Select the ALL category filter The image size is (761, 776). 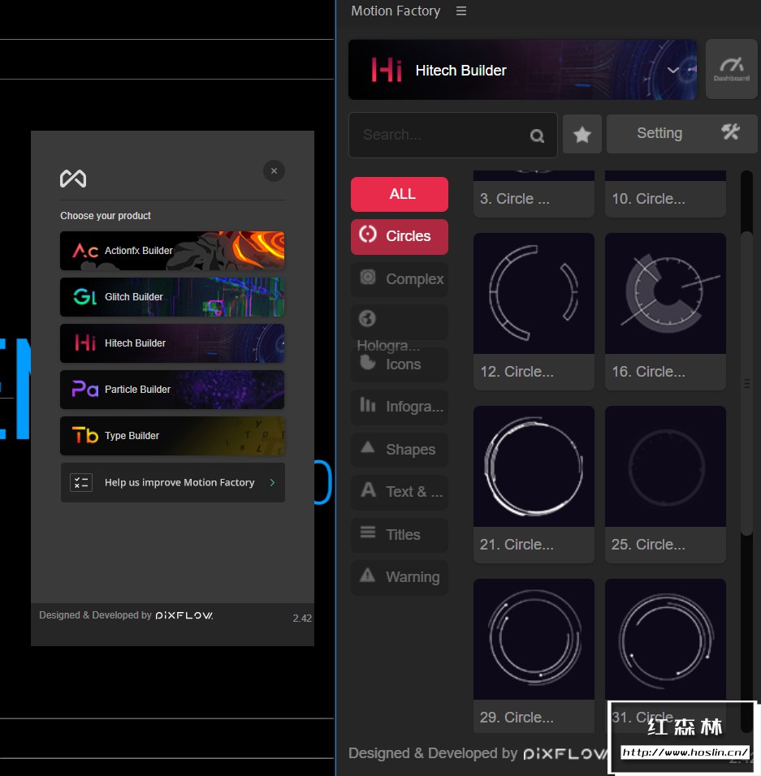pyautogui.click(x=400, y=194)
